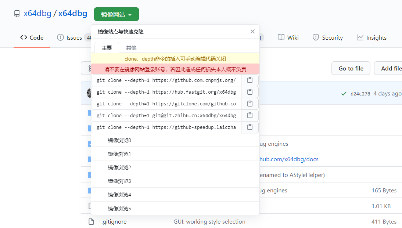Image resolution: width=402 pixels, height=228 pixels.
Task: Click the cnpmjs.org clone command field
Action: pos(166,80)
